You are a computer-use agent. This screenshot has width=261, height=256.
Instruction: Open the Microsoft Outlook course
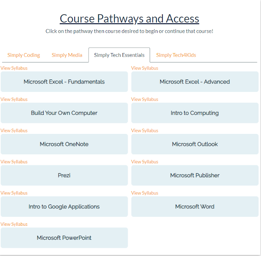pos(195,144)
